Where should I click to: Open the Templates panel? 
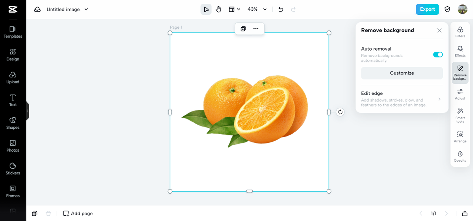click(x=13, y=32)
